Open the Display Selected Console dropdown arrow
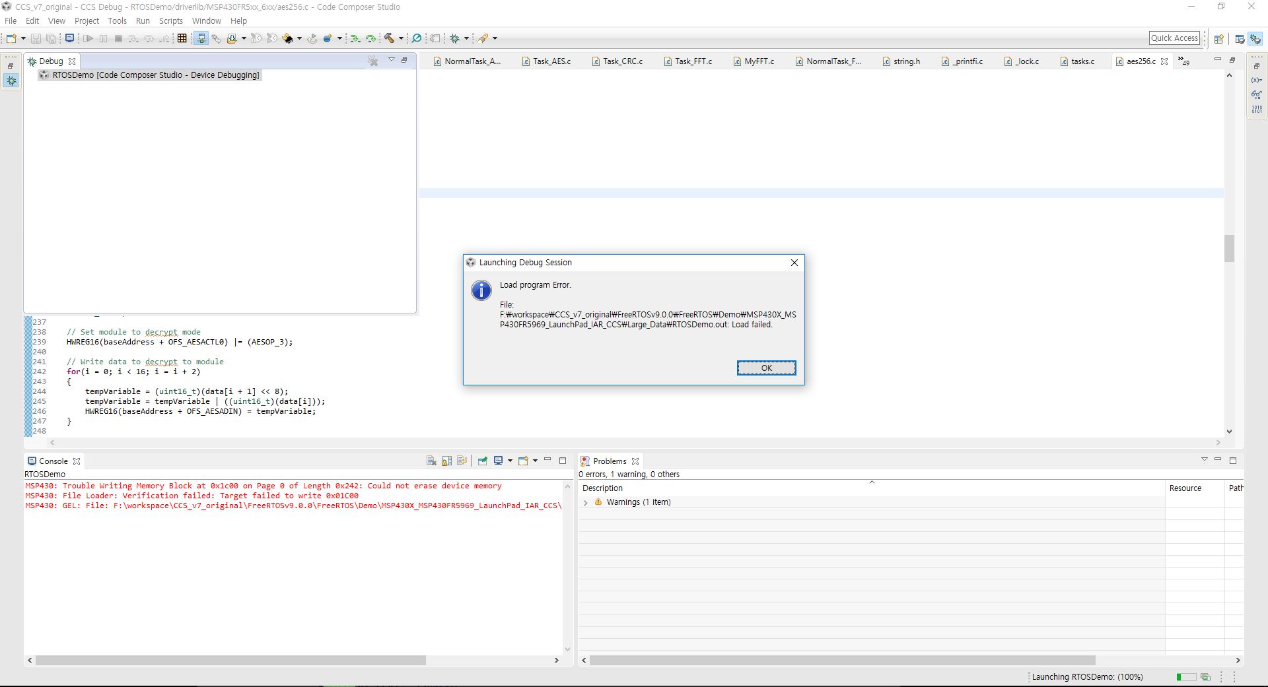1268x687 pixels. [510, 461]
